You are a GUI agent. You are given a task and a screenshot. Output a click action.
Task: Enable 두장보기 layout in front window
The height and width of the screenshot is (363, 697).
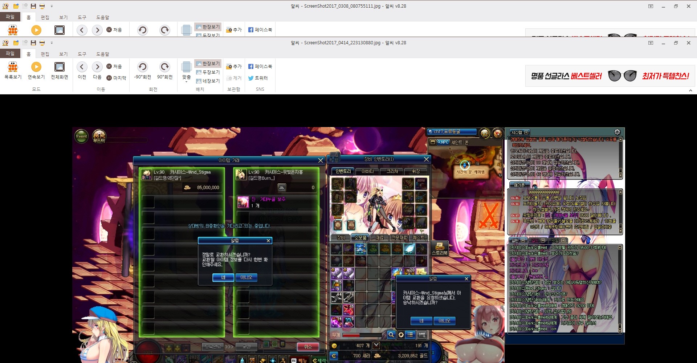tap(208, 72)
